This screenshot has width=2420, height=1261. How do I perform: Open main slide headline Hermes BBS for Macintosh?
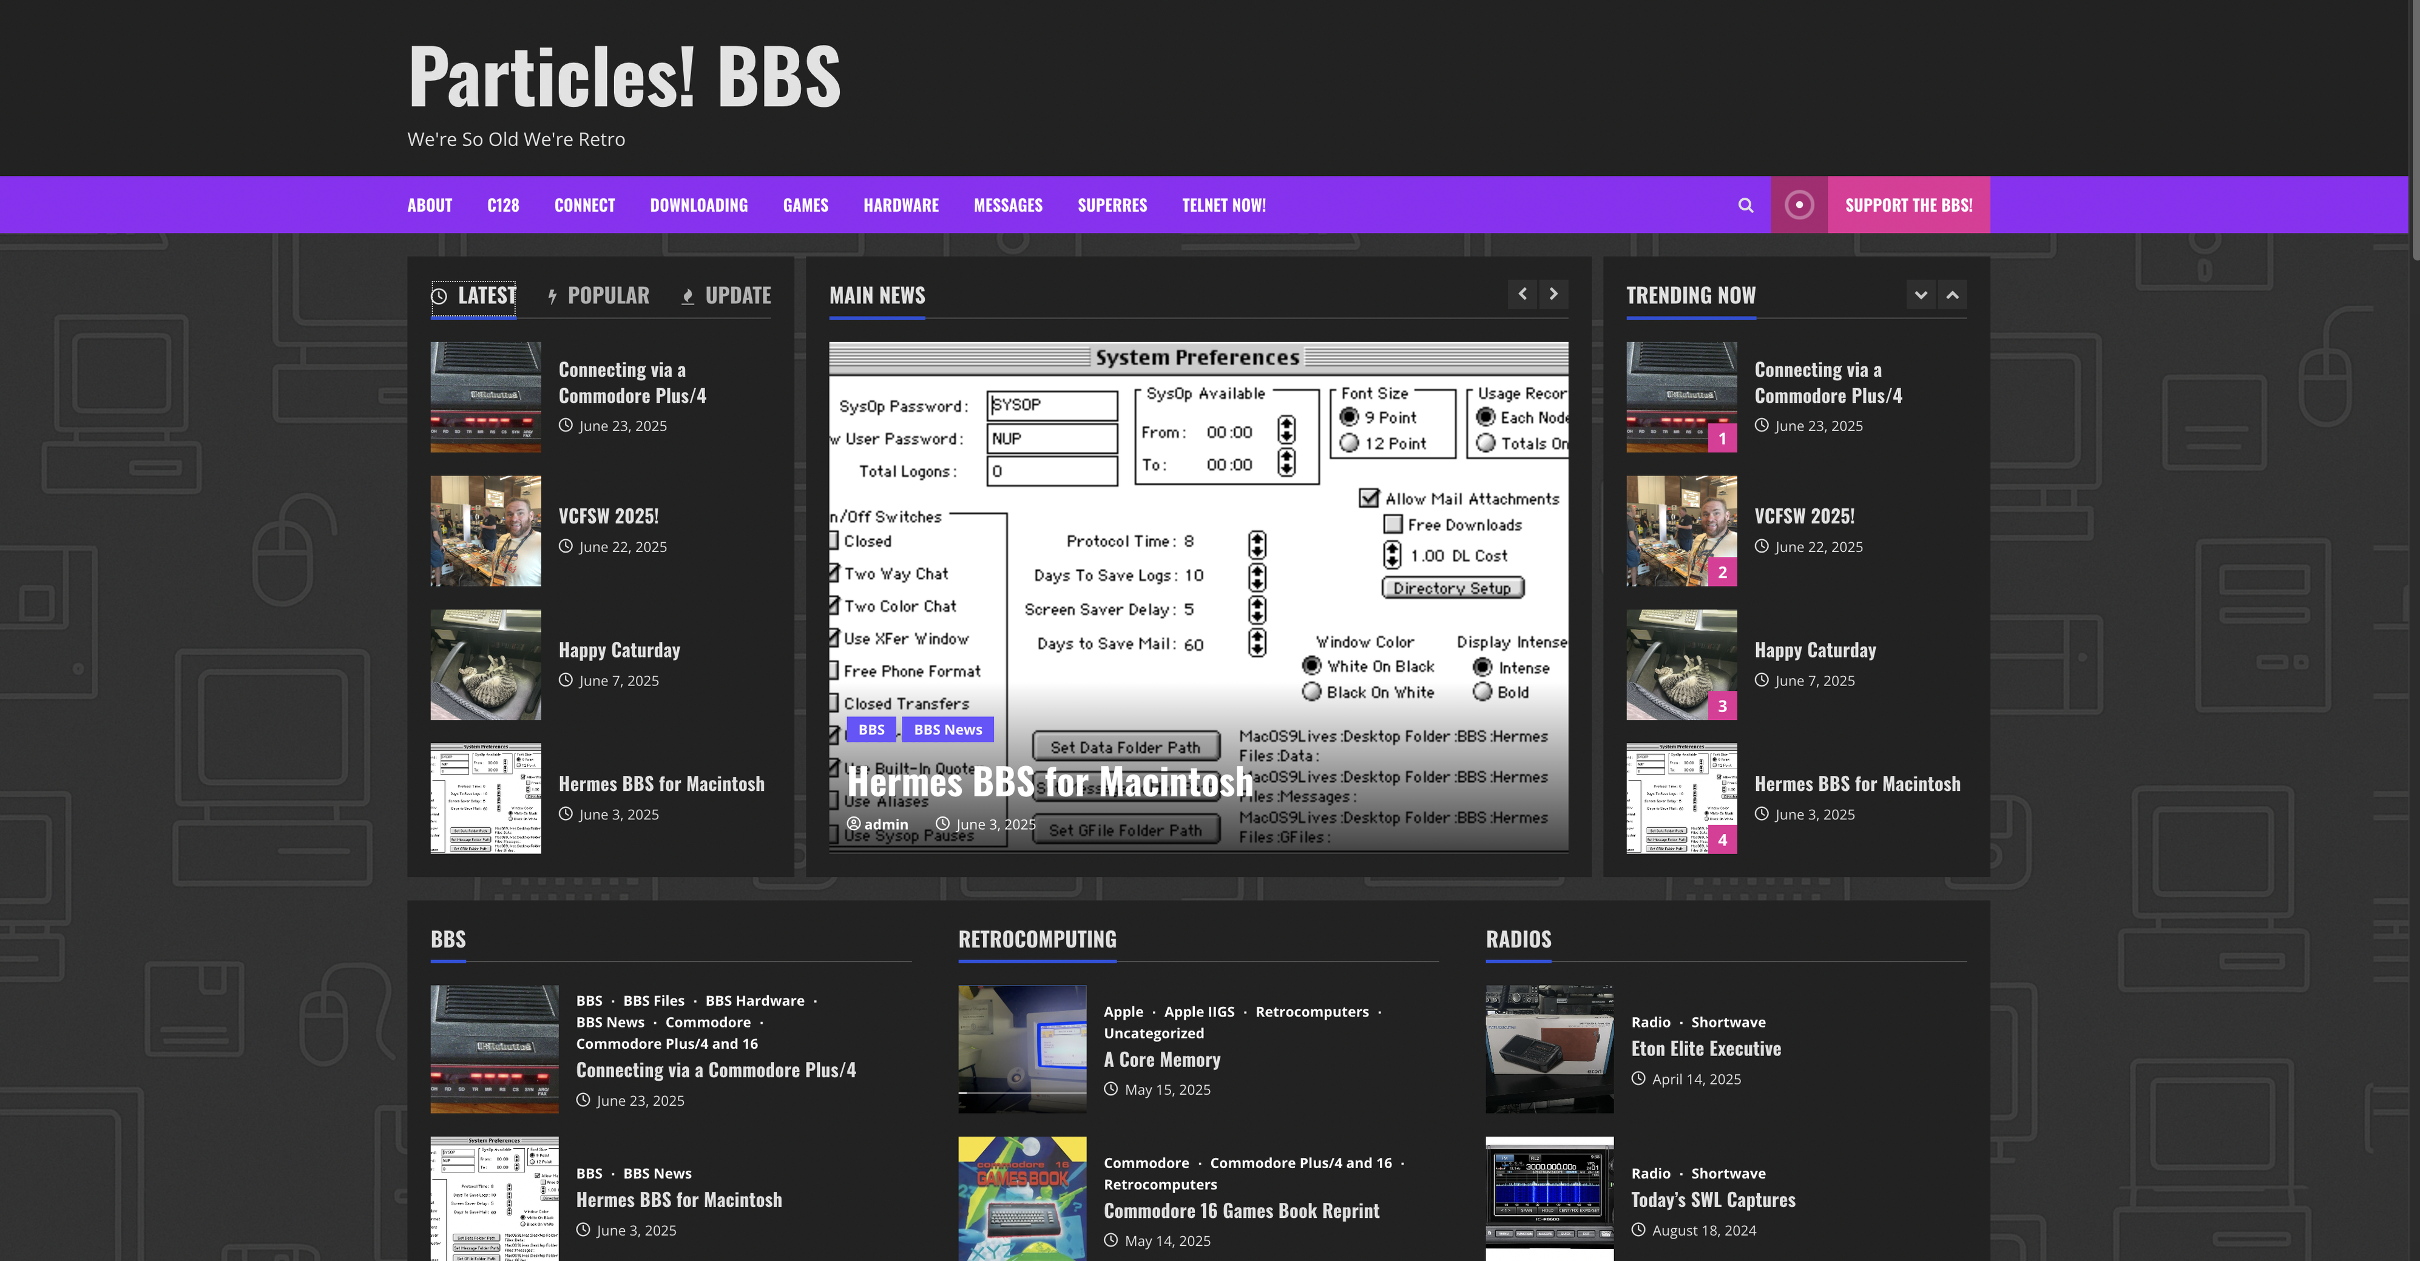pyautogui.click(x=1050, y=781)
